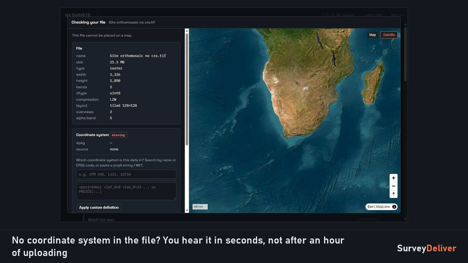Click 'QA SURVEYS' heading in background page

[x=78, y=15]
